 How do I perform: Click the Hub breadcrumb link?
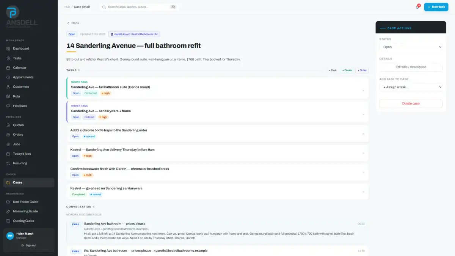click(67, 7)
